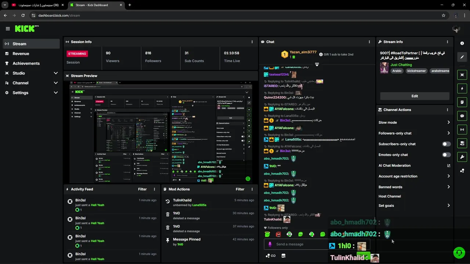Open Account age restriction options chevron
Screen dimensions: 470x264
tap(448, 176)
